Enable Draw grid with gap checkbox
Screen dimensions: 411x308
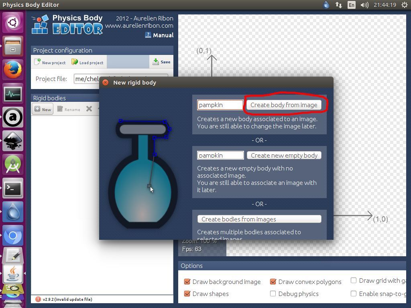coord(354,280)
